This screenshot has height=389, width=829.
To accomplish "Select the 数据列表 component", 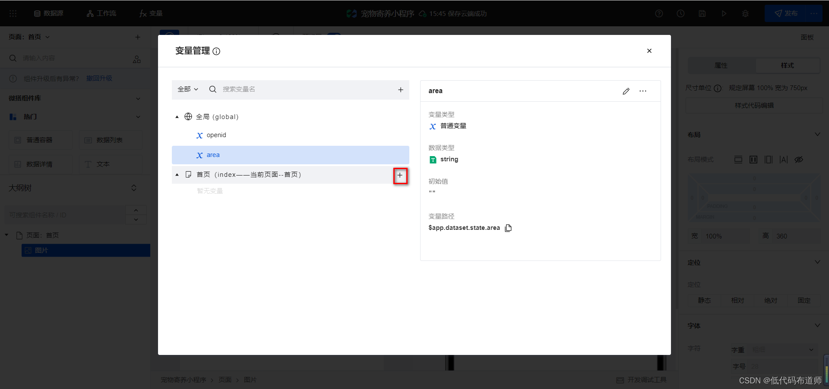I will [111, 140].
